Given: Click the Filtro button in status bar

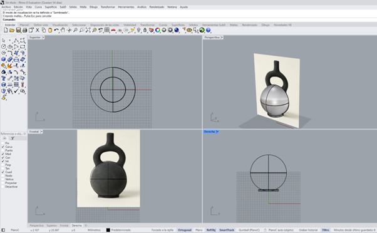Looking at the screenshot, I should [x=326, y=230].
